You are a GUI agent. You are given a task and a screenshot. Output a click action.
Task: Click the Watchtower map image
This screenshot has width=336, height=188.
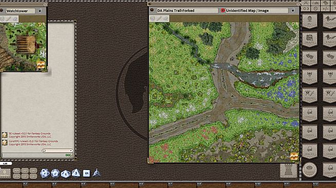pyautogui.click(x=23, y=47)
